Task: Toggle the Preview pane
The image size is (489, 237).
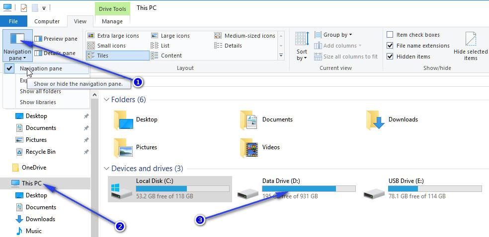Action: [56, 39]
